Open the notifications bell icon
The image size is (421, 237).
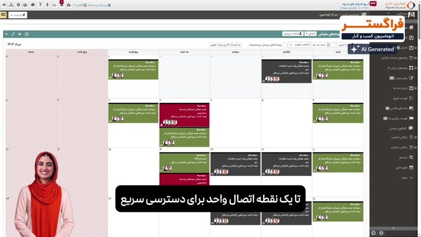[x=62, y=5]
